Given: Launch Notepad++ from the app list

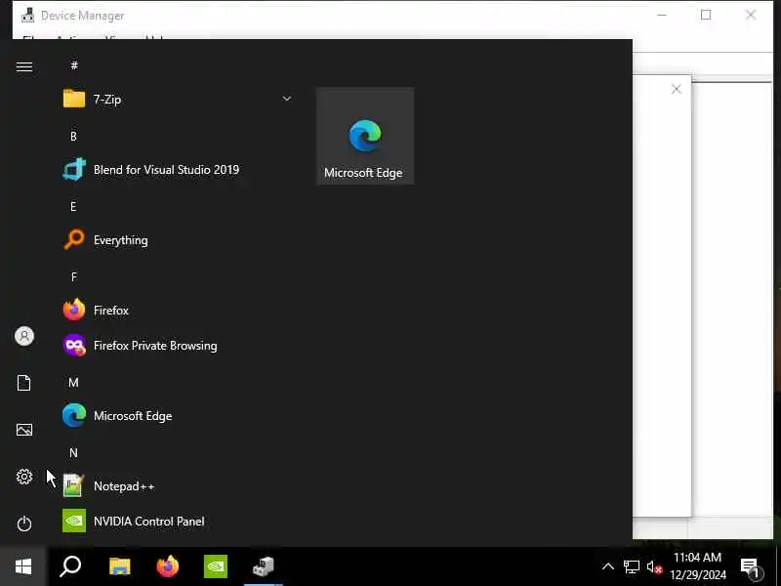Looking at the screenshot, I should 178,486.
